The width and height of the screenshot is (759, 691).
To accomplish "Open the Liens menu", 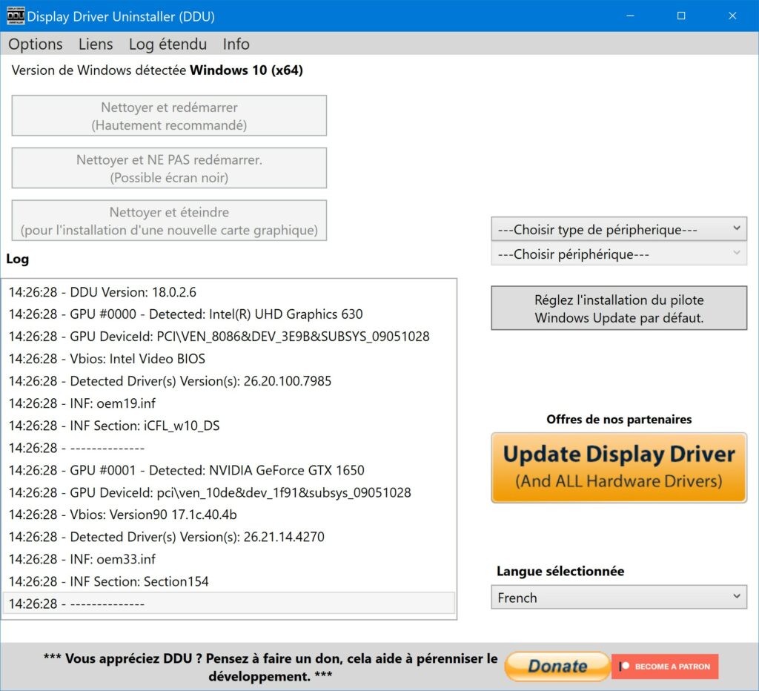I will coord(96,44).
